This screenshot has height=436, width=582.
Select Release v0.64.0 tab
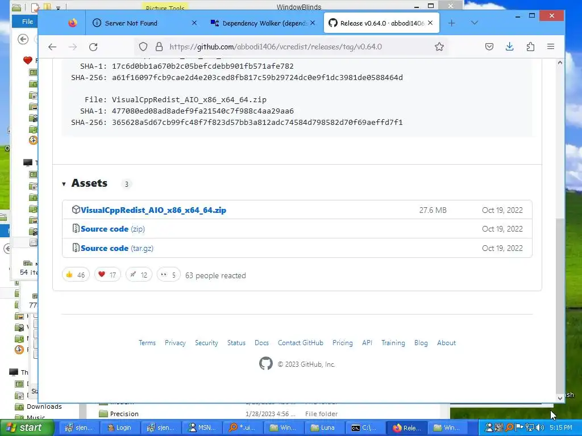pyautogui.click(x=381, y=23)
